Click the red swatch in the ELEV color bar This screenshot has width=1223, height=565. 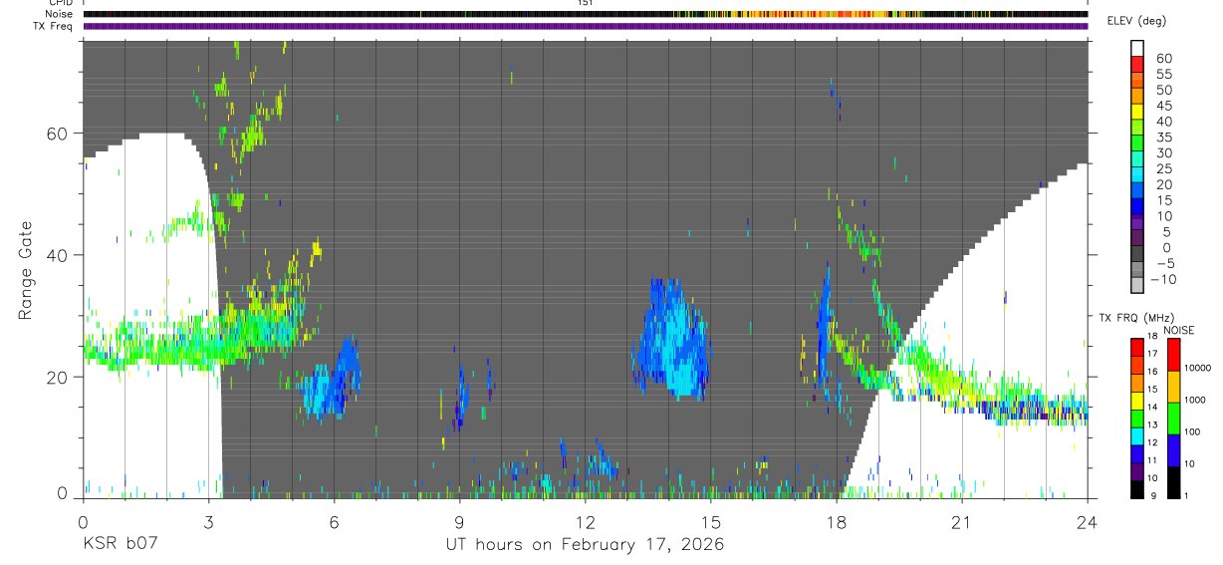pyautogui.click(x=1137, y=64)
